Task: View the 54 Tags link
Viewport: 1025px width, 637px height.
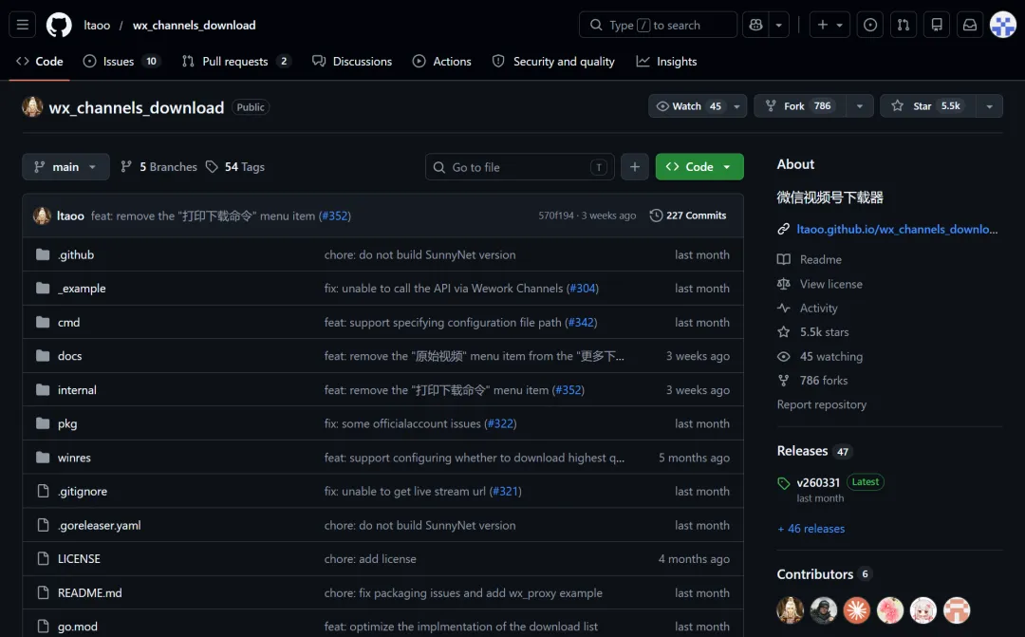Action: [x=235, y=167]
